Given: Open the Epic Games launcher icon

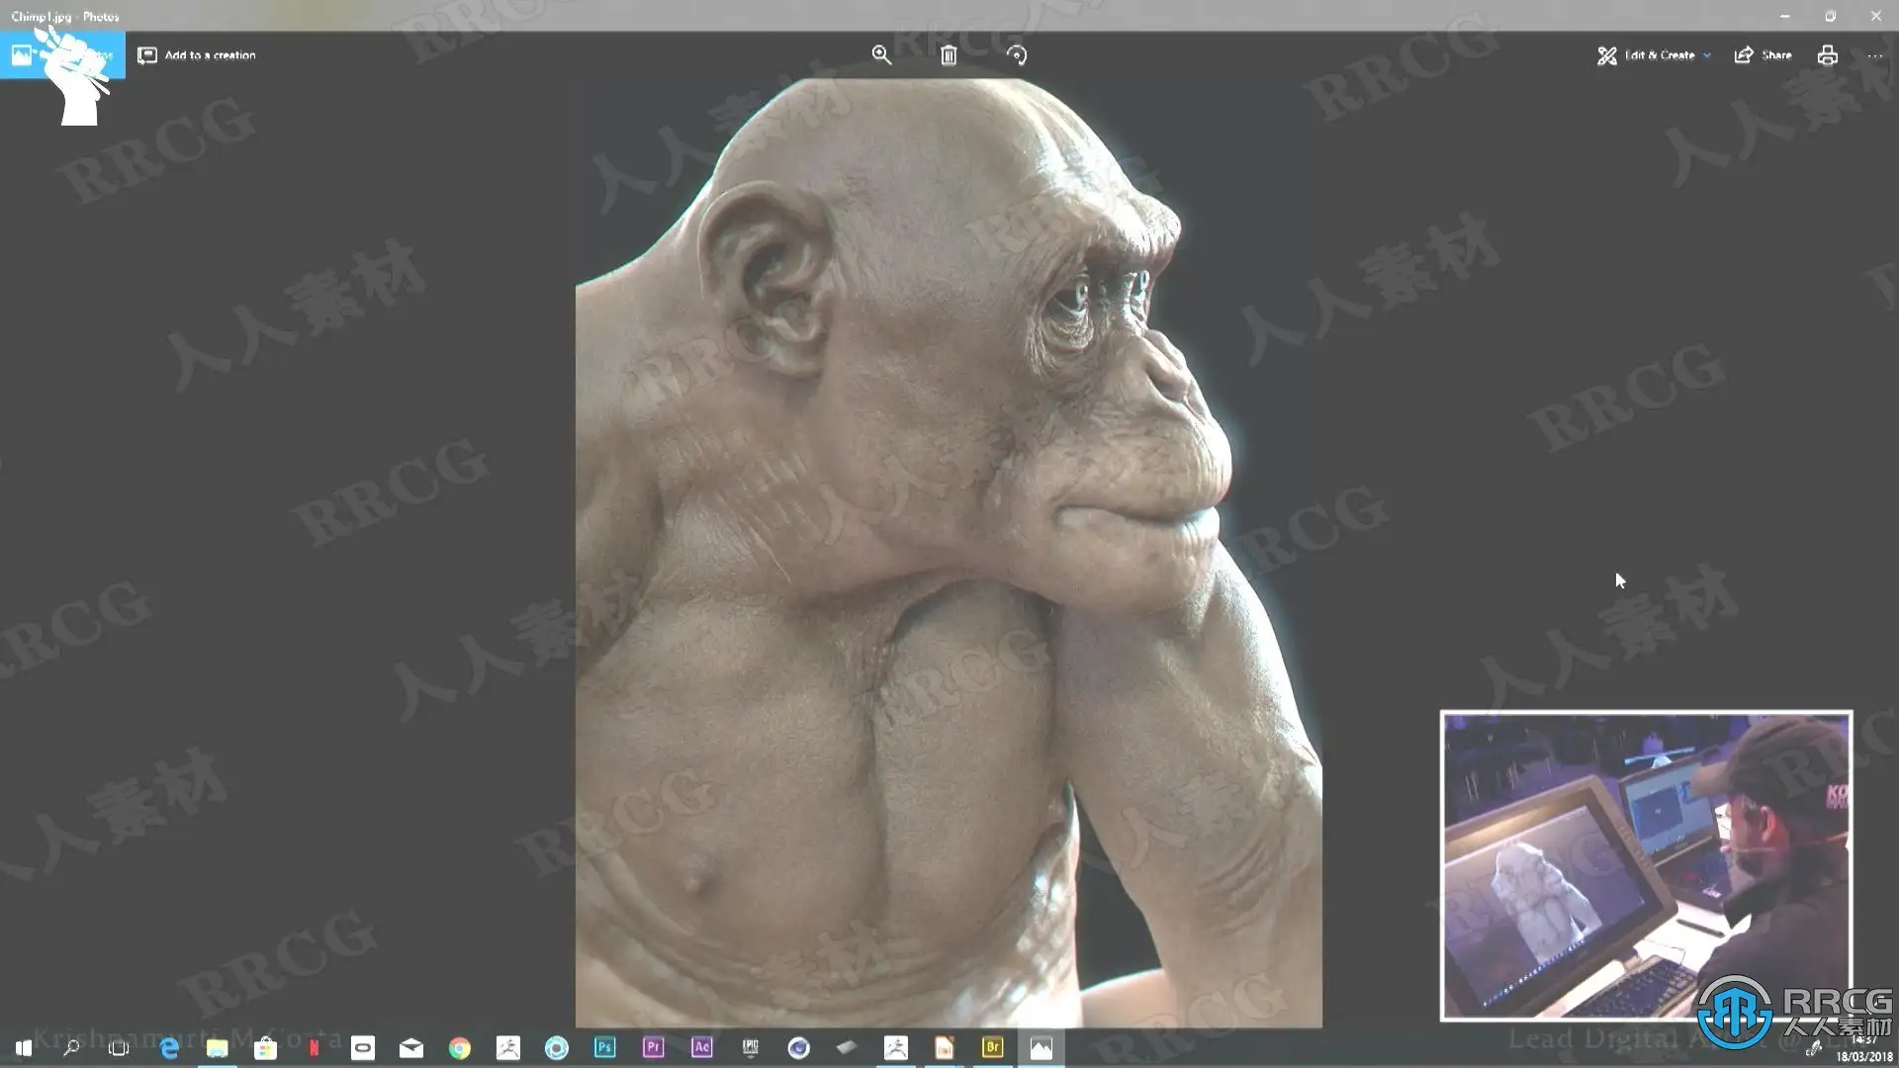Looking at the screenshot, I should click(750, 1047).
